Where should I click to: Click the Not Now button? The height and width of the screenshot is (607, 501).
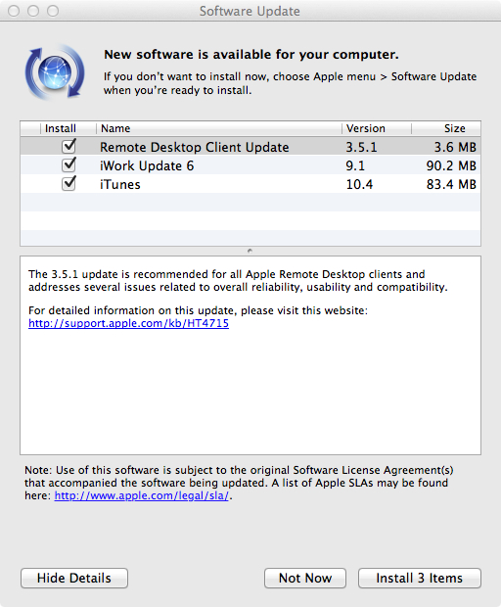click(x=305, y=578)
